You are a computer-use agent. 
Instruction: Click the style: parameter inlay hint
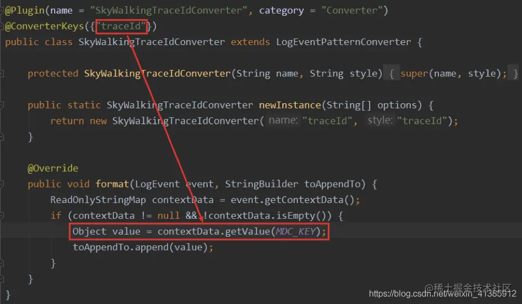[x=380, y=120]
